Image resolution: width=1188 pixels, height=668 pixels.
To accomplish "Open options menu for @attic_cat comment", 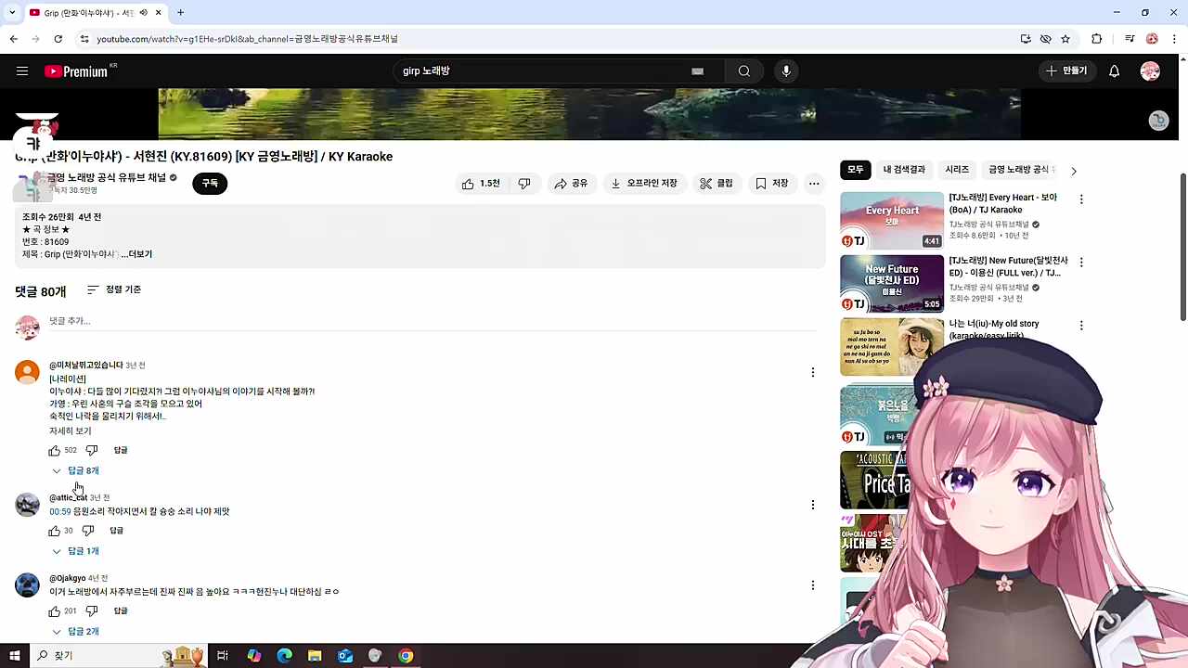I will click(813, 505).
